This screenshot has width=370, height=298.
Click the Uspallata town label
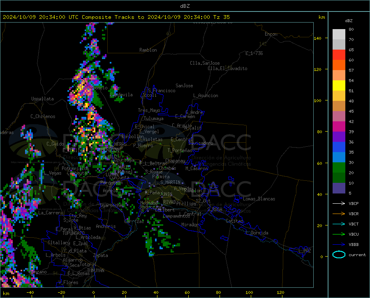[42, 99]
